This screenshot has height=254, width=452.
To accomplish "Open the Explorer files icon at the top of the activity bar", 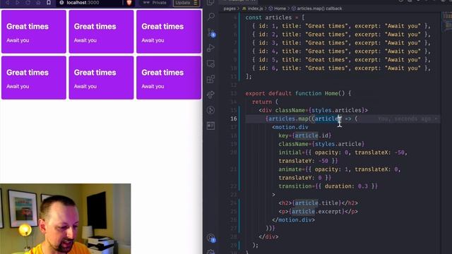I will (x=211, y=3).
